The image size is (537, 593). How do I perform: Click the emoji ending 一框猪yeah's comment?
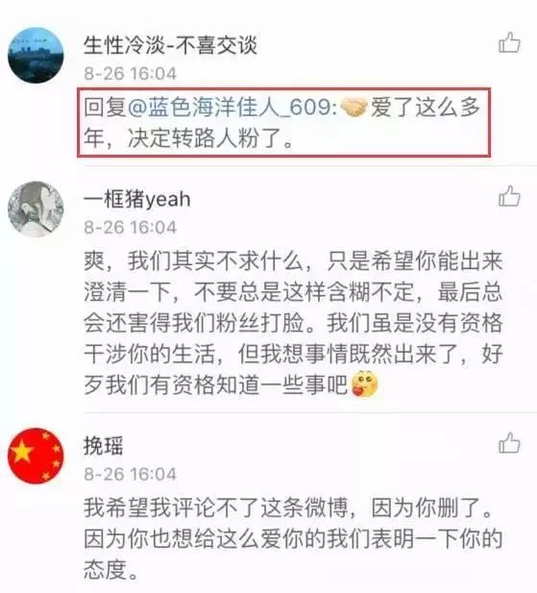point(364,383)
